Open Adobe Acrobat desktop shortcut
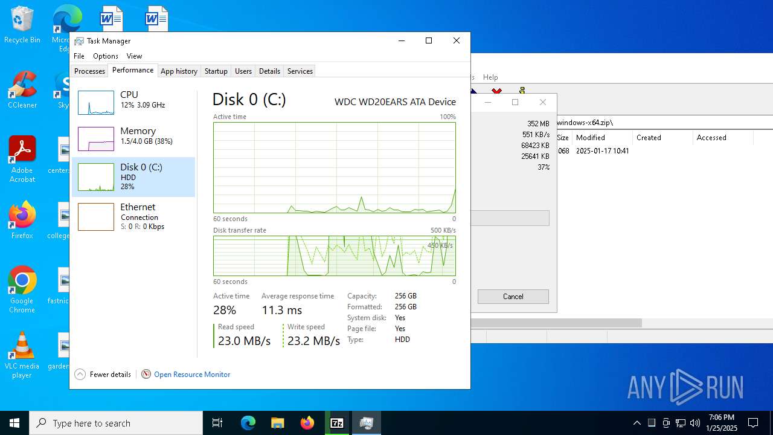773x435 pixels. click(22, 159)
